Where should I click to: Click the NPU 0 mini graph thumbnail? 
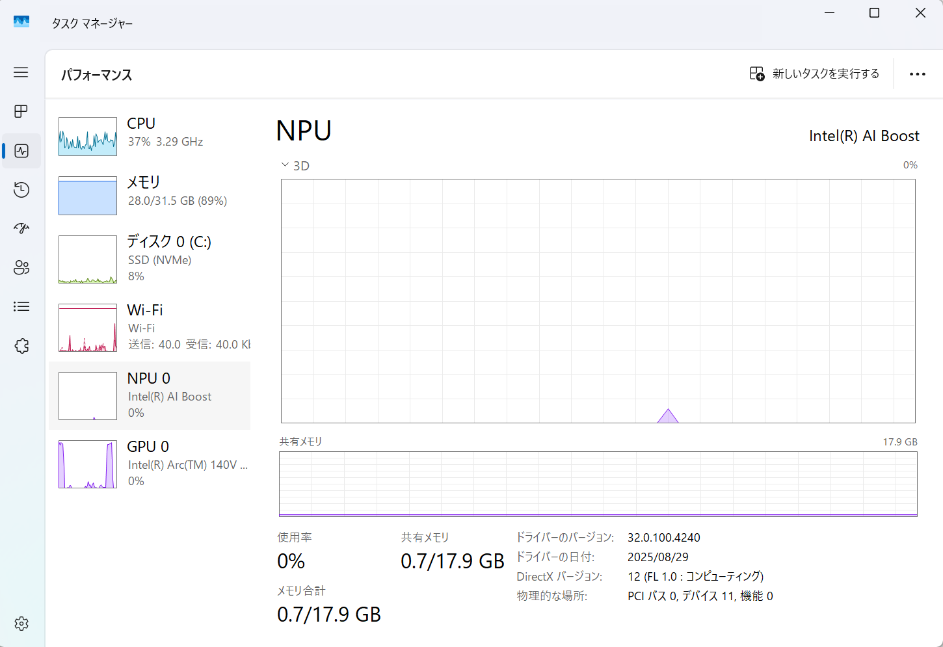pyautogui.click(x=88, y=396)
